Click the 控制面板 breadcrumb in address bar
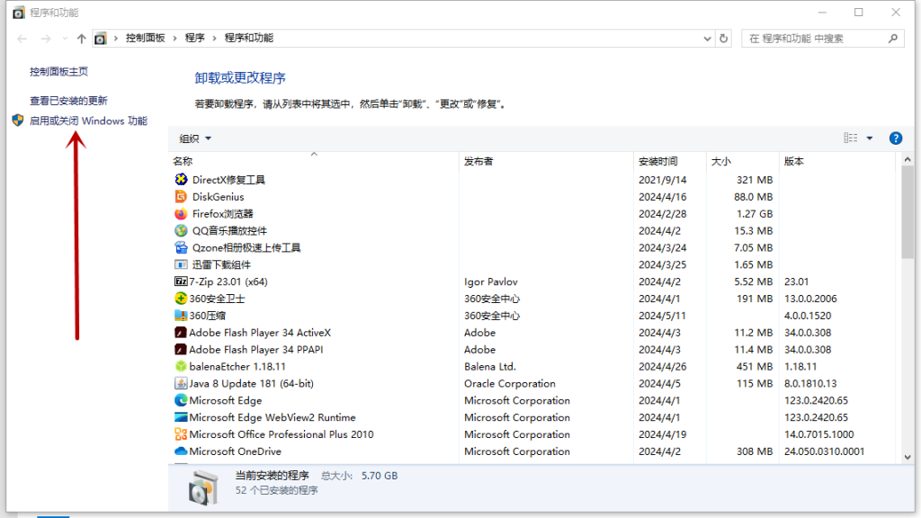The image size is (921, 518). point(145,39)
